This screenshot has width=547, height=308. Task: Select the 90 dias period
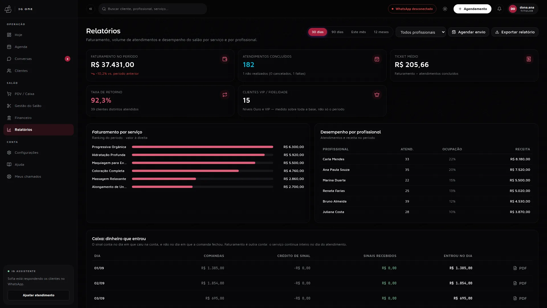(x=337, y=32)
